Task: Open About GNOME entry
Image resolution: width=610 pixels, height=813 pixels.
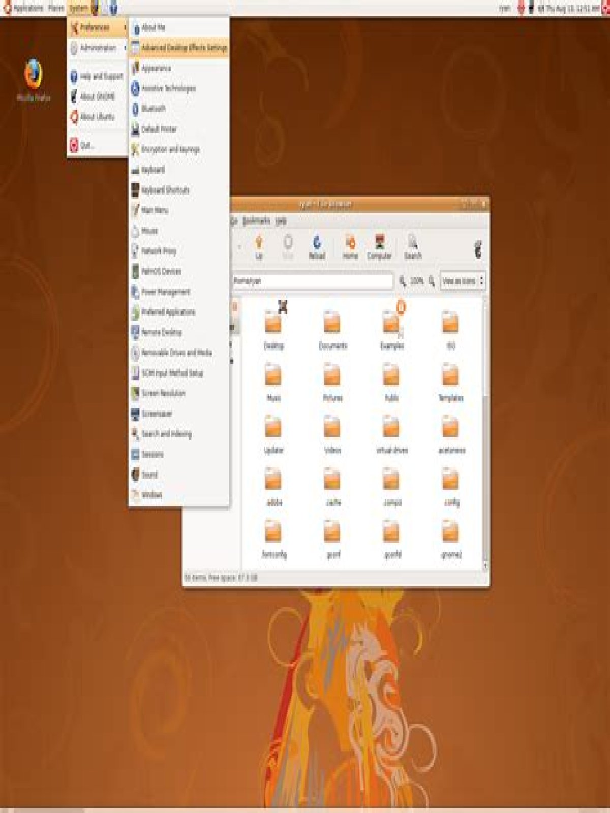Action: click(x=97, y=97)
